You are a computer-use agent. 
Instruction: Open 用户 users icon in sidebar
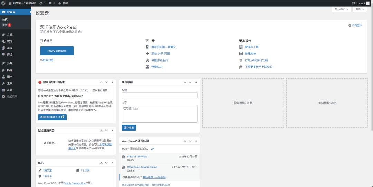(3, 77)
